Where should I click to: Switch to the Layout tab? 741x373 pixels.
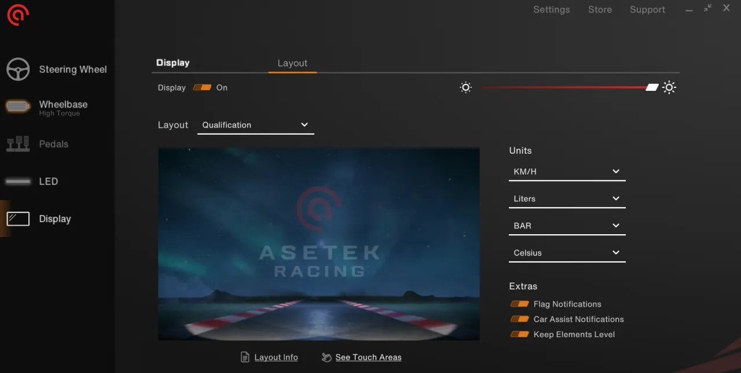click(292, 63)
